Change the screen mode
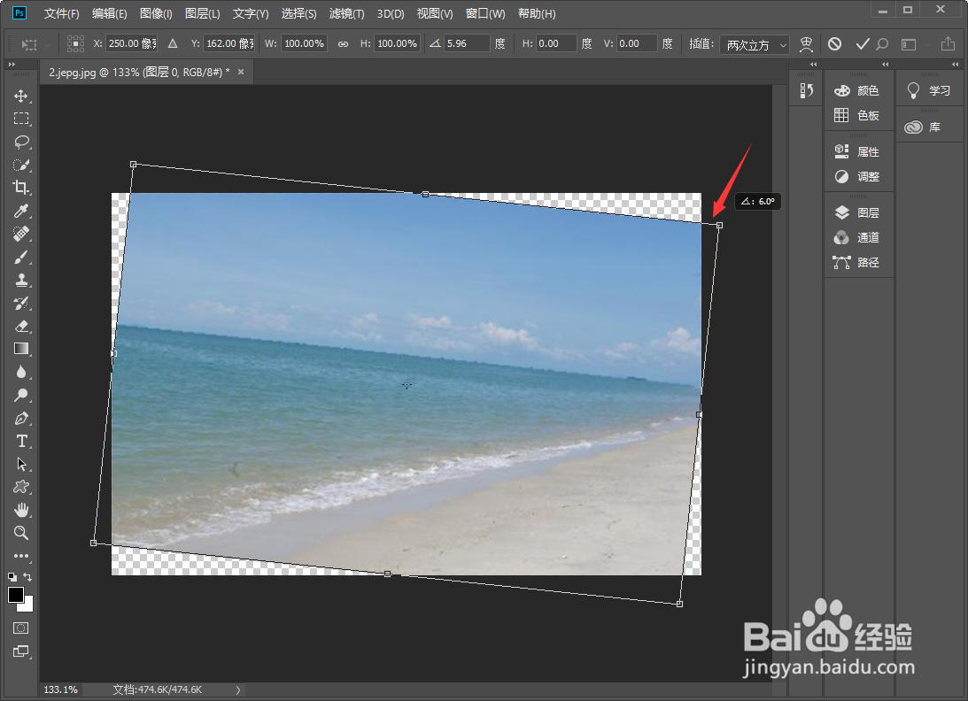Viewport: 968px width, 701px height. tap(21, 651)
